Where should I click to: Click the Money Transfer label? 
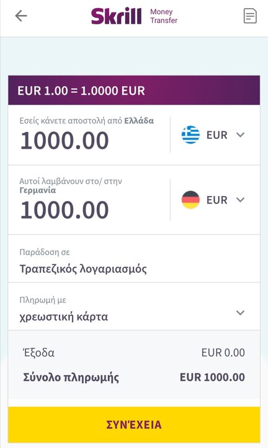(164, 16)
